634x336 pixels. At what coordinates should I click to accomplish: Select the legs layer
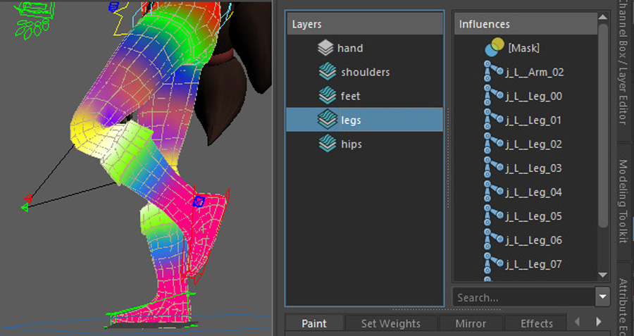pos(351,120)
